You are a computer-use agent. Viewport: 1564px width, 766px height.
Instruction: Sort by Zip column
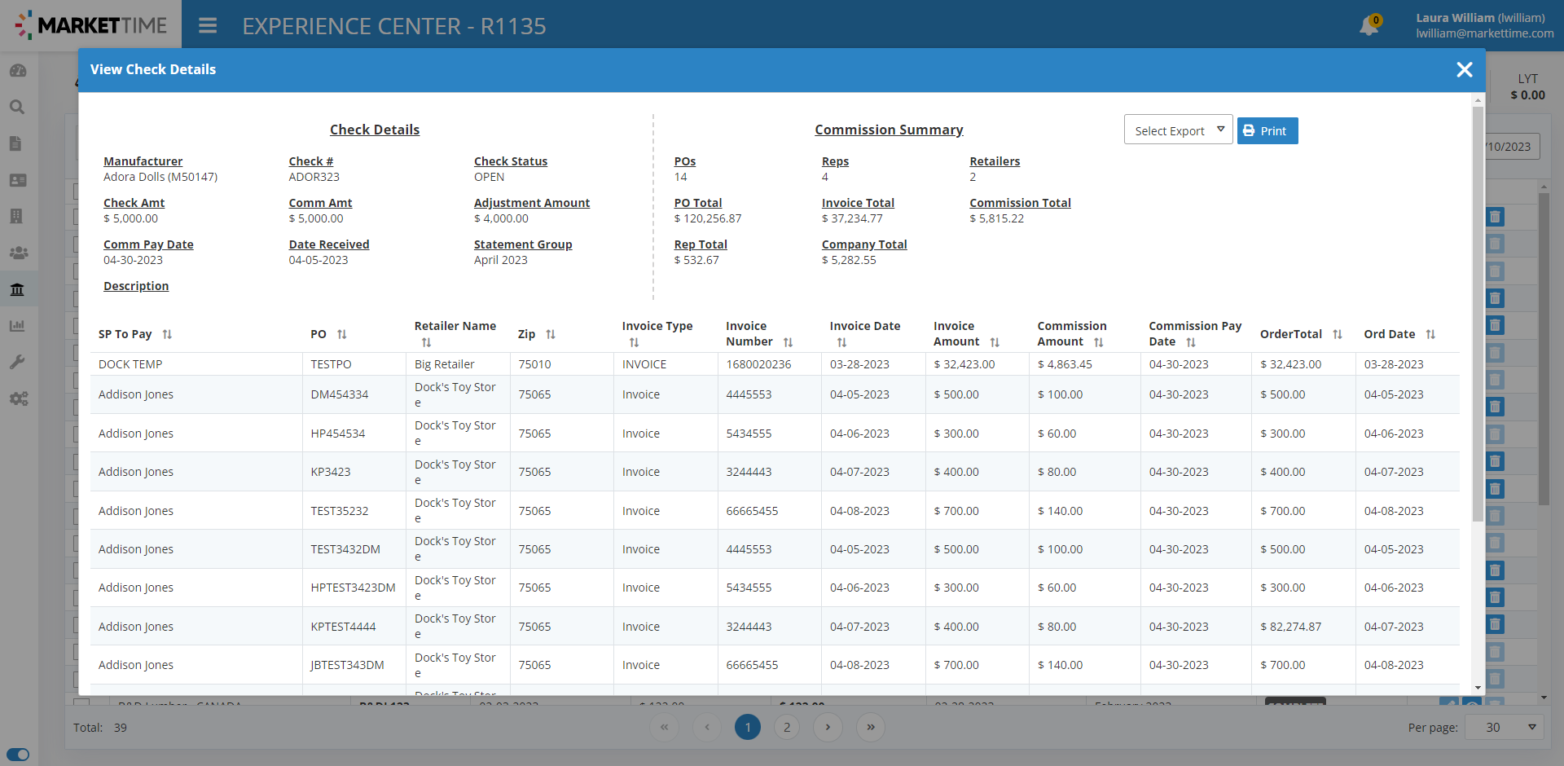551,334
